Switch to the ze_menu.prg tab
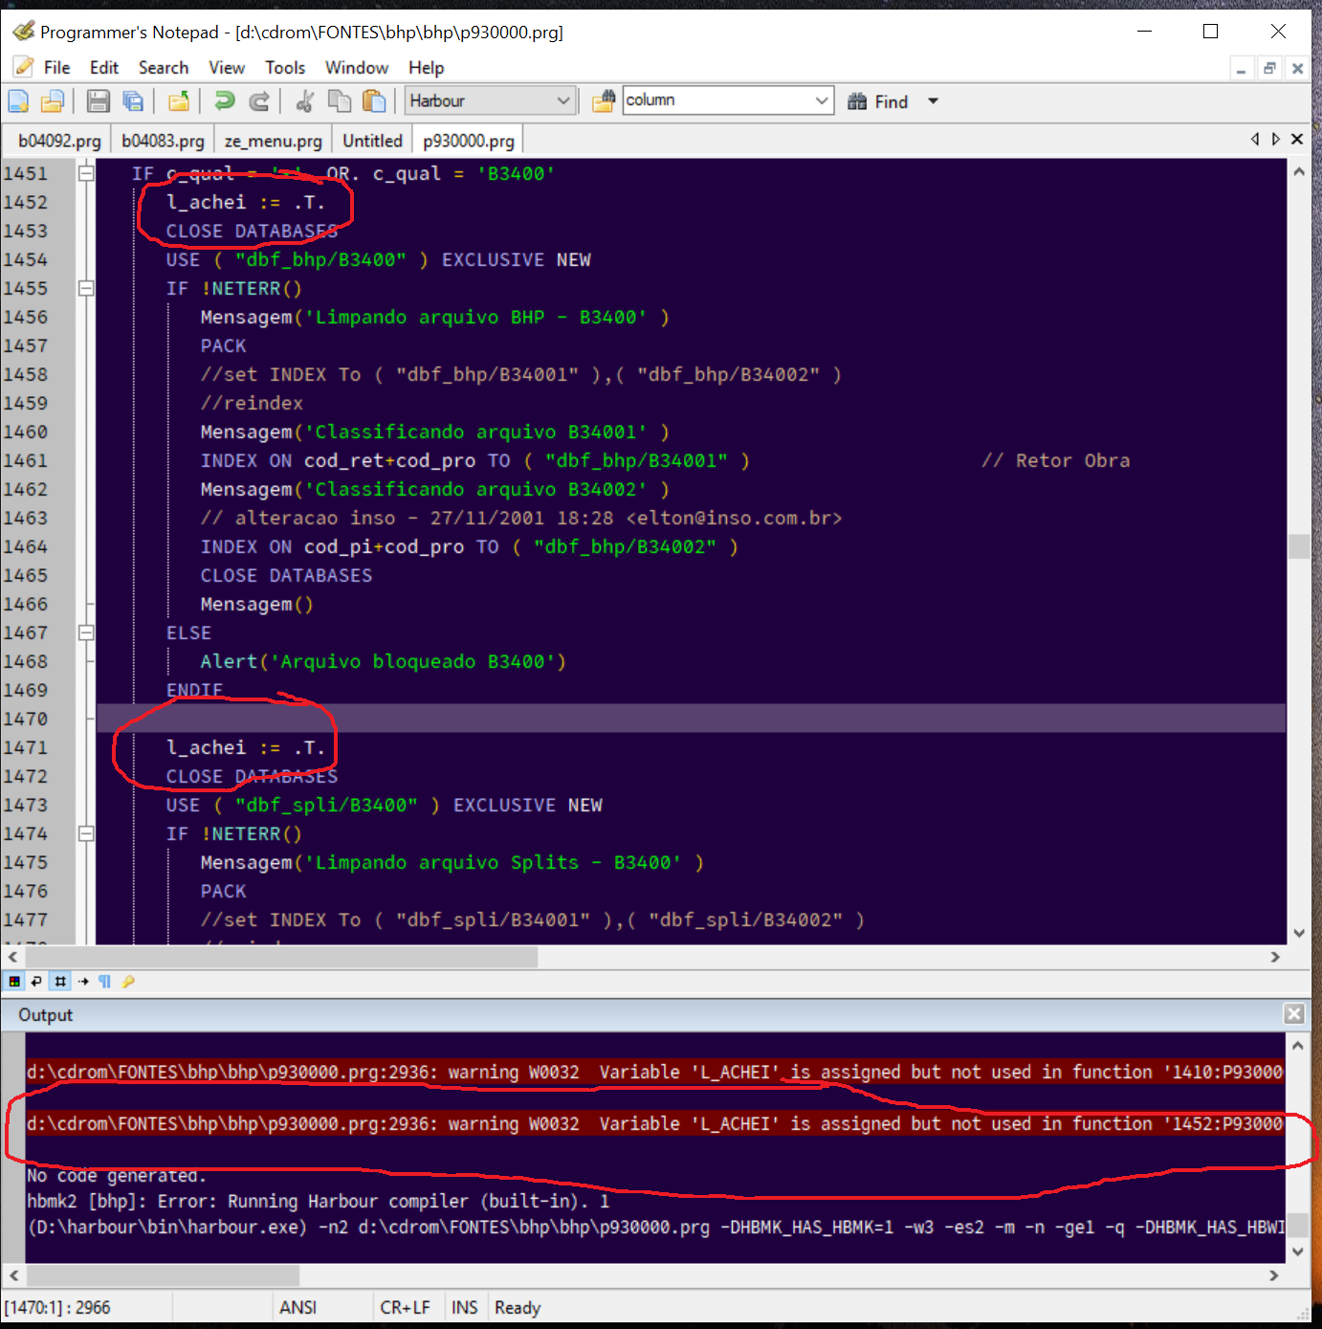Screen dimensions: 1322x1329 tap(273, 141)
